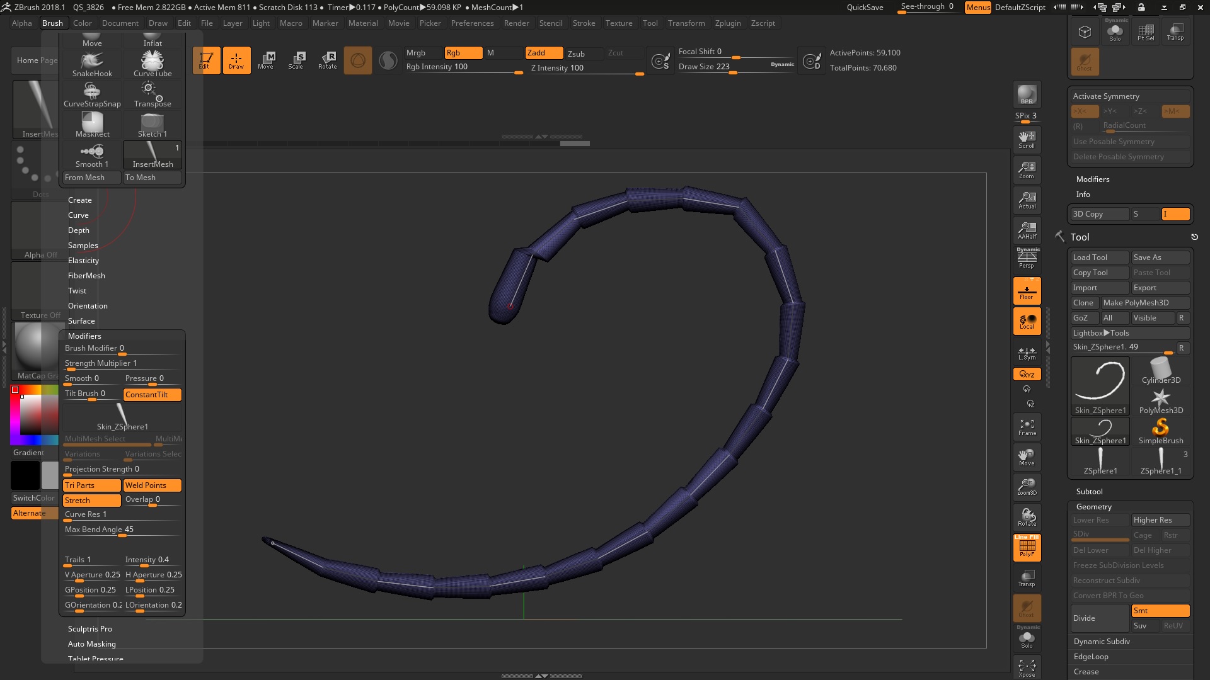The image size is (1210, 680).
Task: Choose the CurveTube brush
Action: [153, 65]
